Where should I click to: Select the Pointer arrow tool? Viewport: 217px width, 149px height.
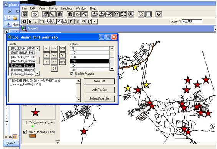tap(30, 21)
